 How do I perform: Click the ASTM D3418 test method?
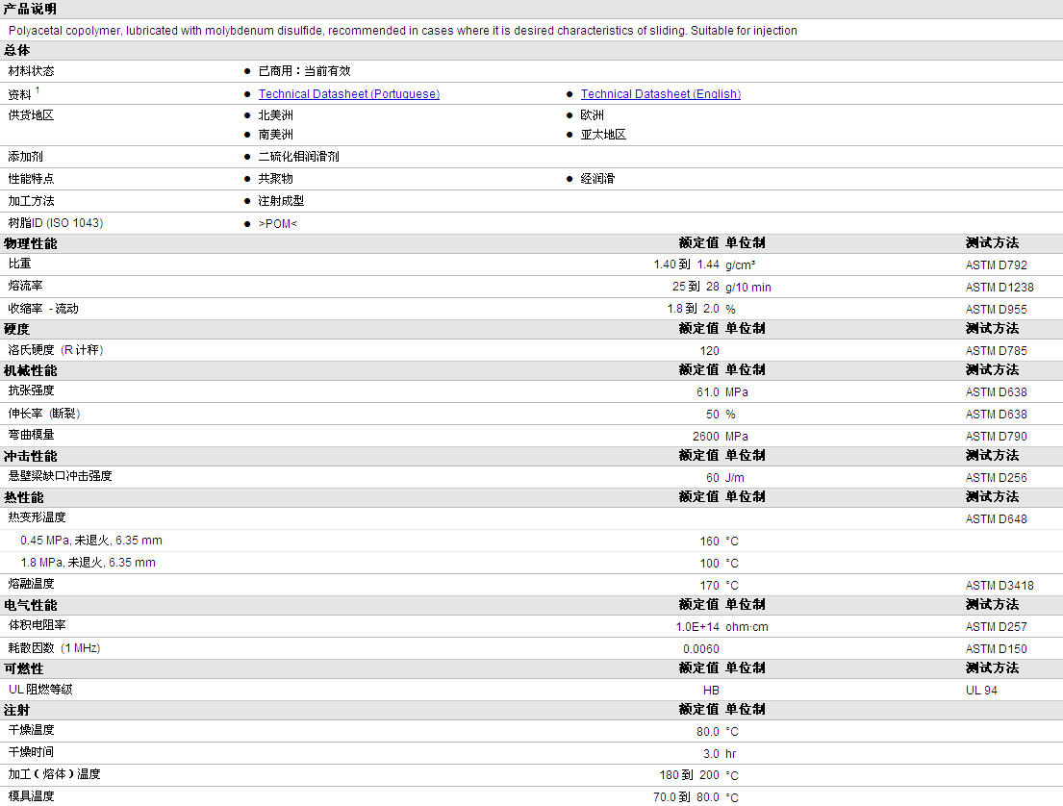tap(1000, 586)
